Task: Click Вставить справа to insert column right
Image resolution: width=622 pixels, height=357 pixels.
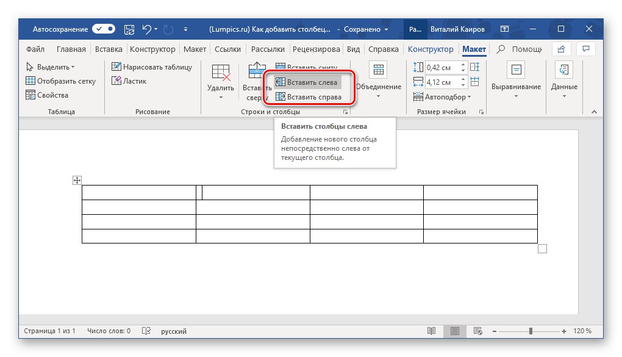Action: pos(309,97)
